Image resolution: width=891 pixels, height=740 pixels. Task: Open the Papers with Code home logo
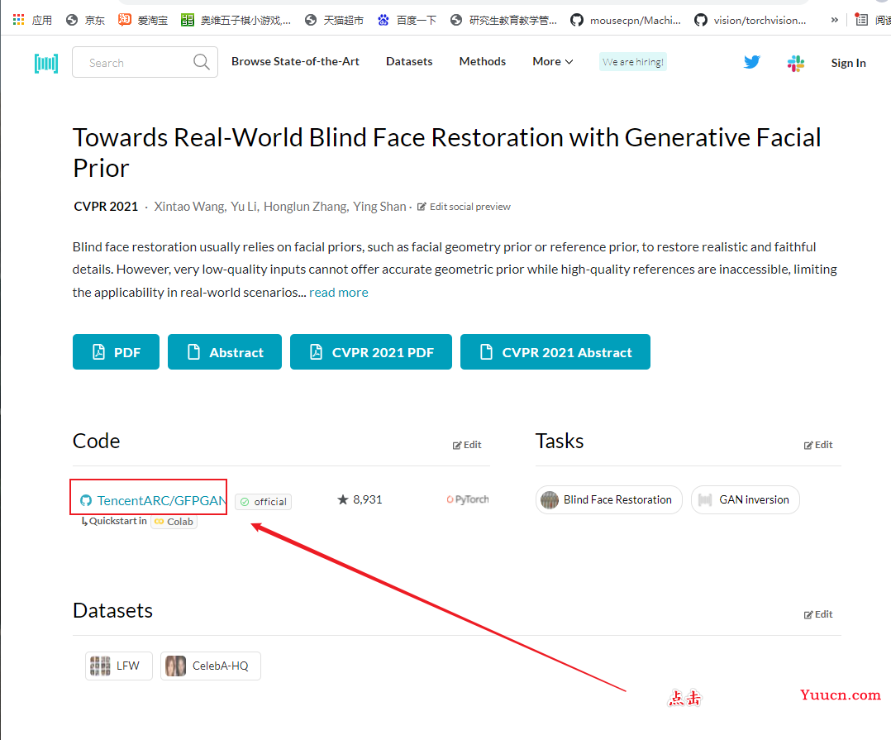(46, 63)
